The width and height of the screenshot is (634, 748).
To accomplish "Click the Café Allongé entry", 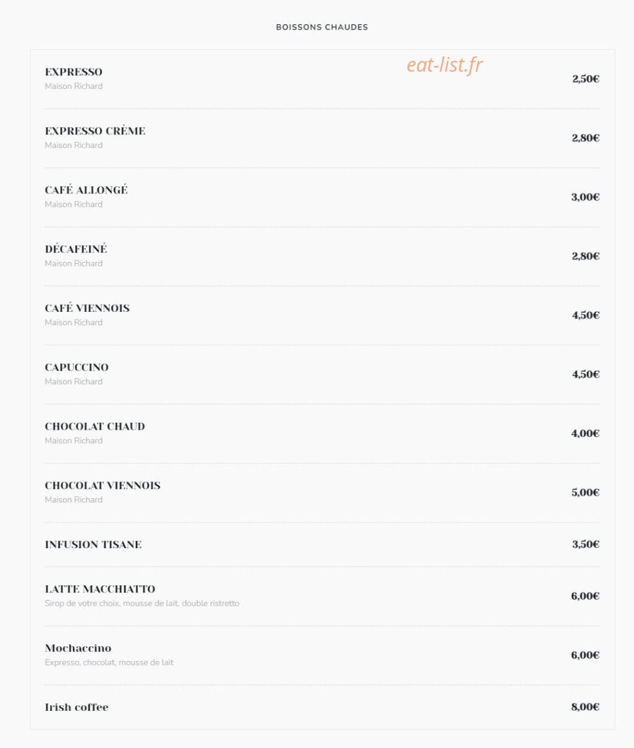I will coord(87,190).
